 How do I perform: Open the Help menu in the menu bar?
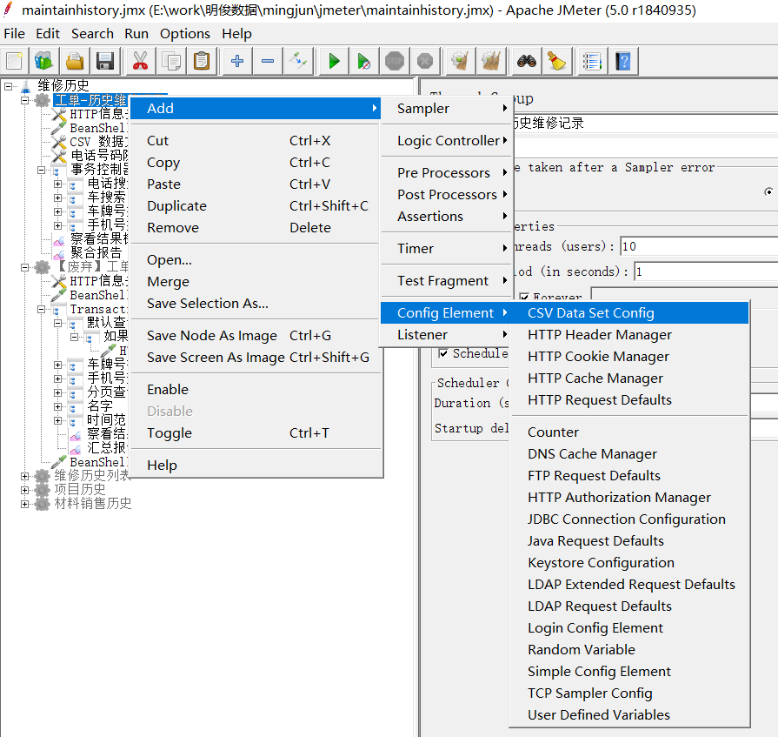(236, 34)
